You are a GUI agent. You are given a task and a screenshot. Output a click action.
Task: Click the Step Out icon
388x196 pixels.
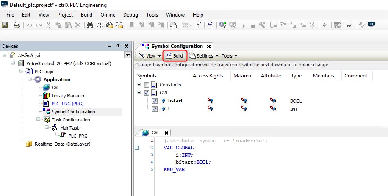click(293, 25)
